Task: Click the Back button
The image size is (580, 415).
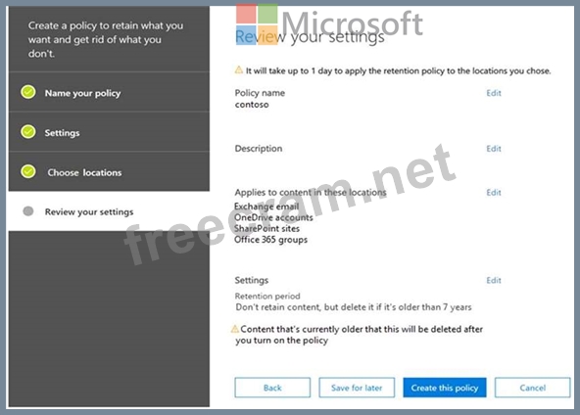Action: click(x=272, y=388)
